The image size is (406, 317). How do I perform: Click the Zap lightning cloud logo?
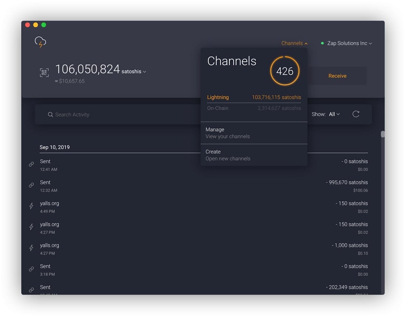(40, 42)
